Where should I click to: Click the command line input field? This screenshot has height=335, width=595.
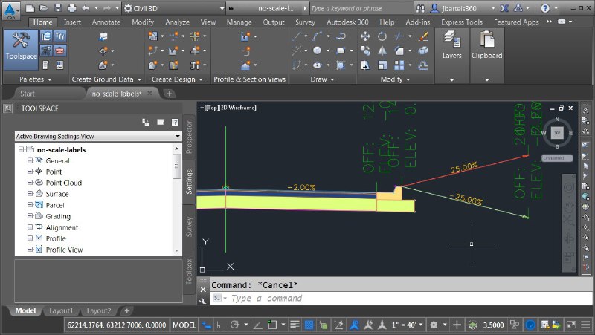(x=401, y=299)
